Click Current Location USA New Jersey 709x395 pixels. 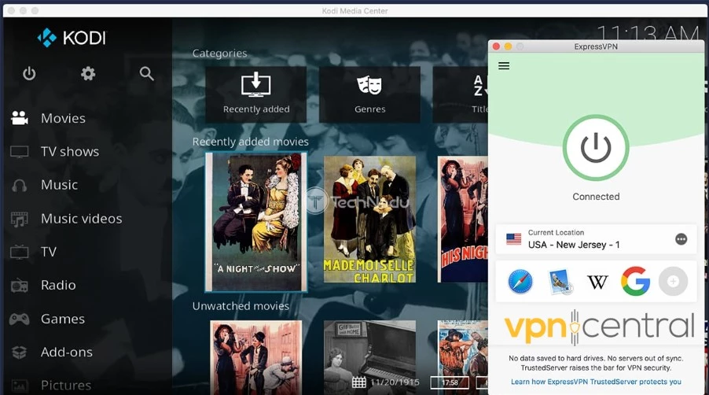pyautogui.click(x=596, y=239)
